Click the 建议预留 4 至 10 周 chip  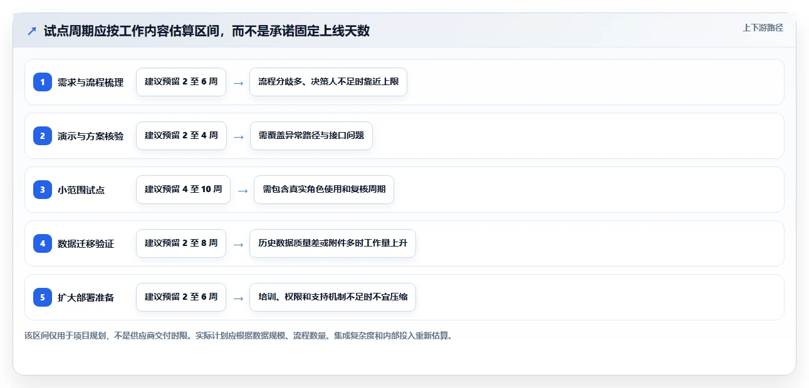tap(183, 190)
